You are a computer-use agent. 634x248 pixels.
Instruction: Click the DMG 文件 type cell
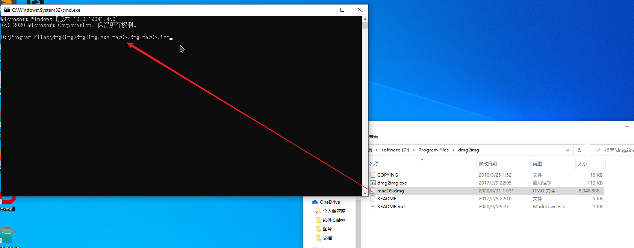click(543, 191)
